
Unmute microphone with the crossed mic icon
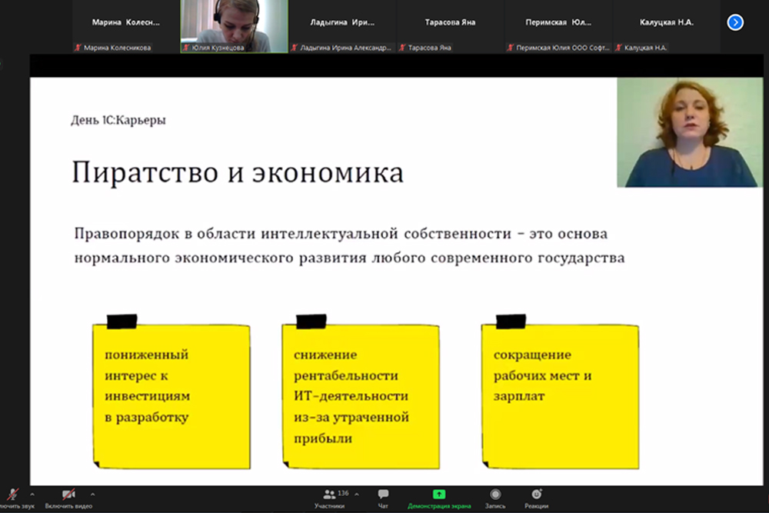12,495
